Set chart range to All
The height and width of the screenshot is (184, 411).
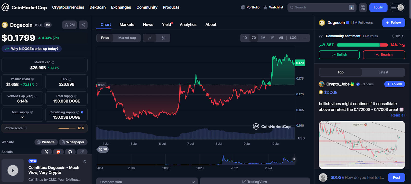point(281,38)
